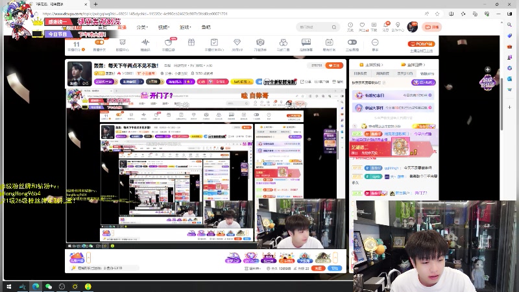The width and height of the screenshot is (519, 292).
Task: Click the first purple gift icon below the player
Action: coord(233,257)
